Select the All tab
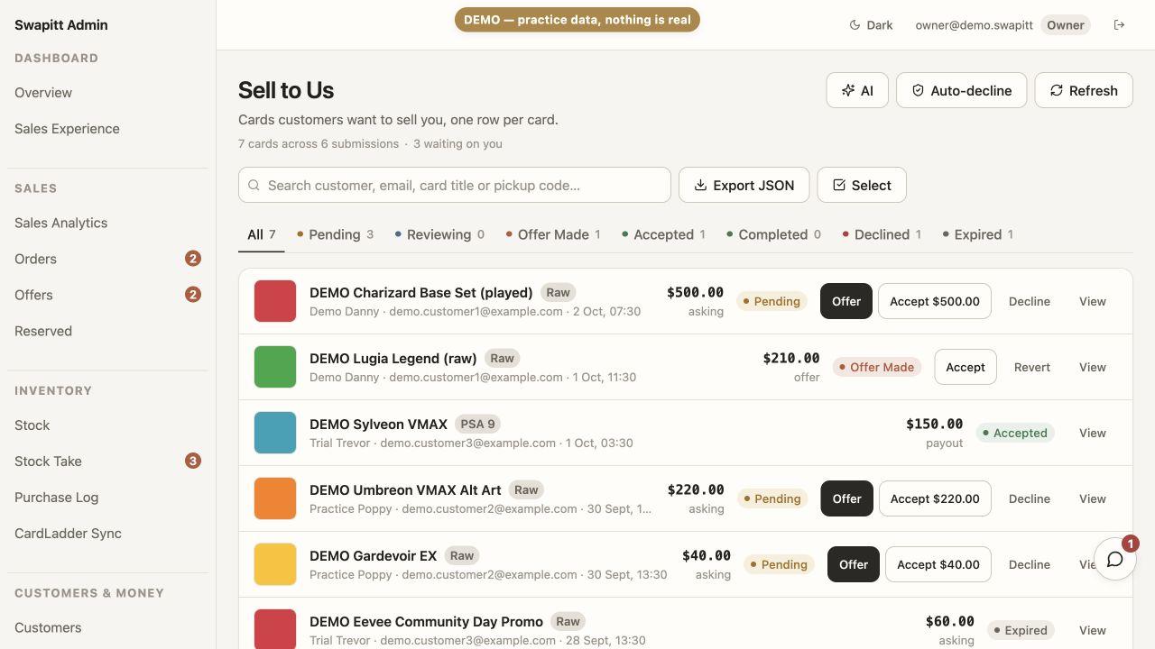The image size is (1155, 649). pos(262,234)
